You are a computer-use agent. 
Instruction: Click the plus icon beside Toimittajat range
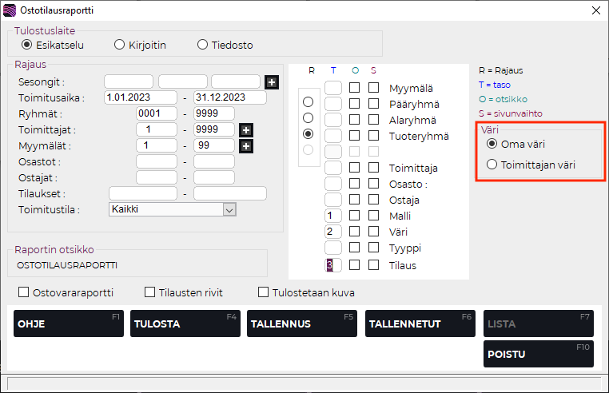(x=245, y=129)
